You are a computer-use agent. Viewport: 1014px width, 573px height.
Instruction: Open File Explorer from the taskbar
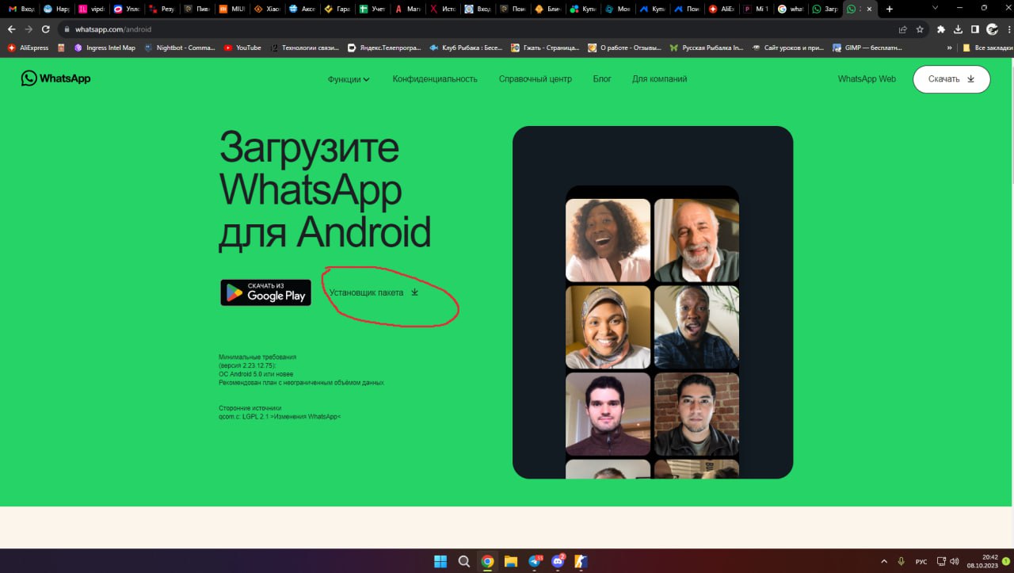[511, 562]
